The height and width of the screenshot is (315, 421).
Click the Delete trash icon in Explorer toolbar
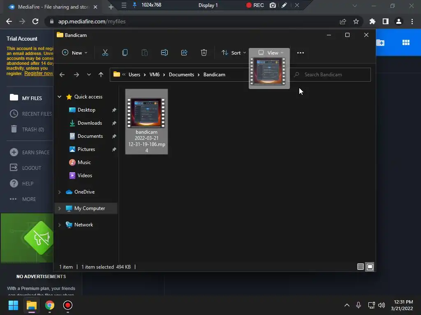click(204, 52)
